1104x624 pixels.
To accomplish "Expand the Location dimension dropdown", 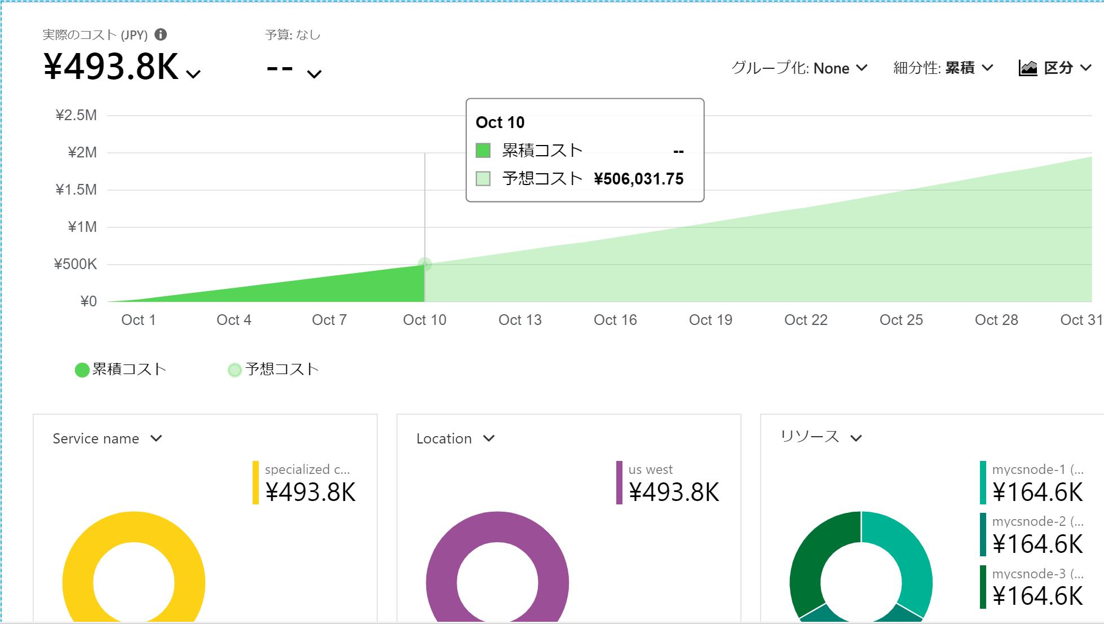I will 489,438.
